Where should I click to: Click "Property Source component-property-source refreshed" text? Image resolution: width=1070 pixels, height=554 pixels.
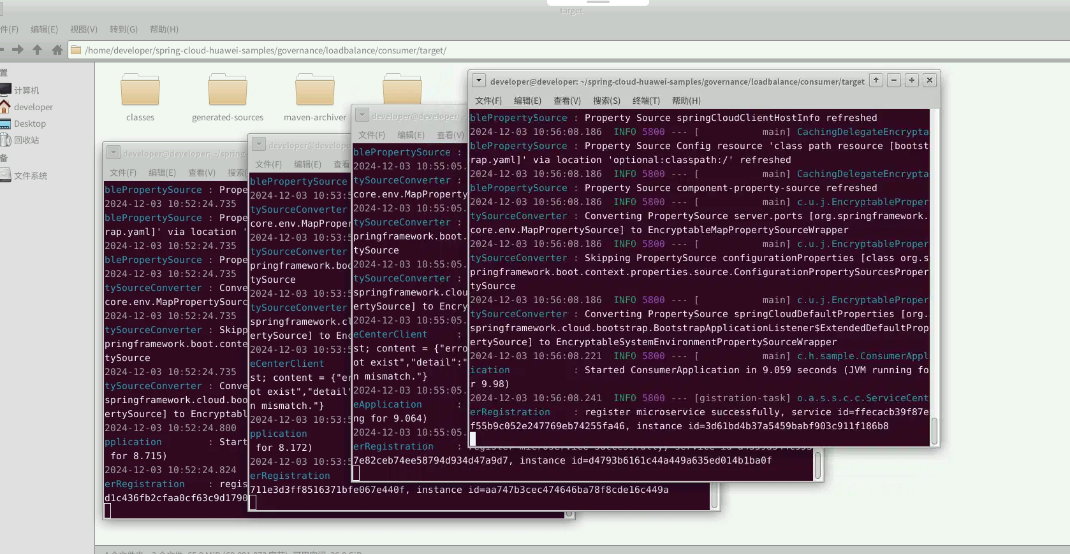coord(731,188)
